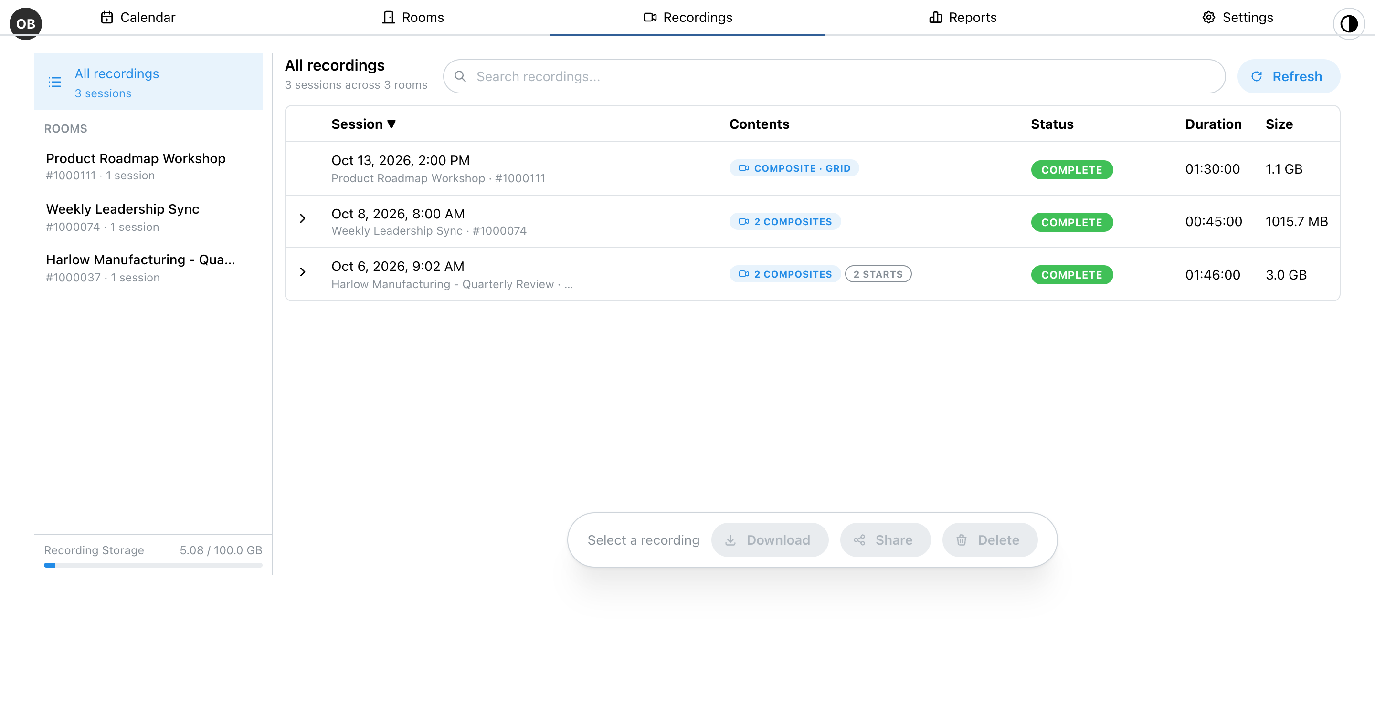Screen dimensions: 1375x725
Task: Open the Settings tab
Action: click(x=1237, y=18)
